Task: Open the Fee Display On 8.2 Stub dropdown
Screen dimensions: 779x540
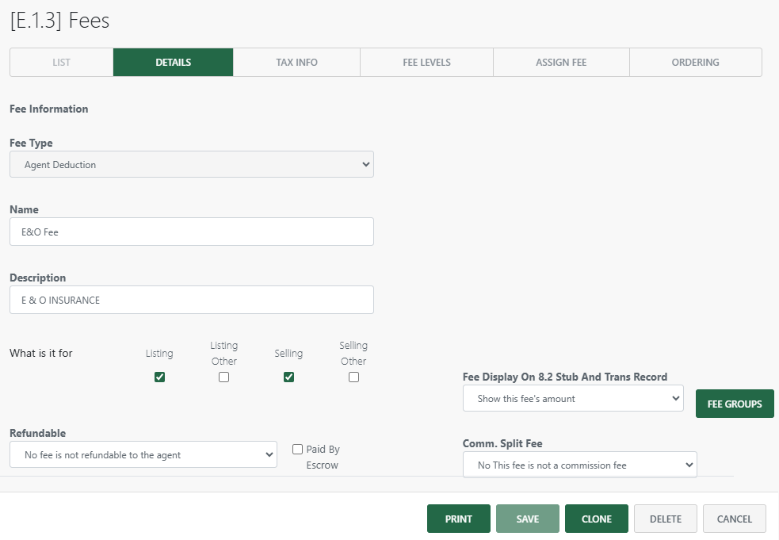Action: click(572, 398)
